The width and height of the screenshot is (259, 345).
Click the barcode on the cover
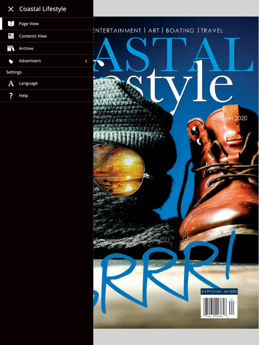[219, 307]
